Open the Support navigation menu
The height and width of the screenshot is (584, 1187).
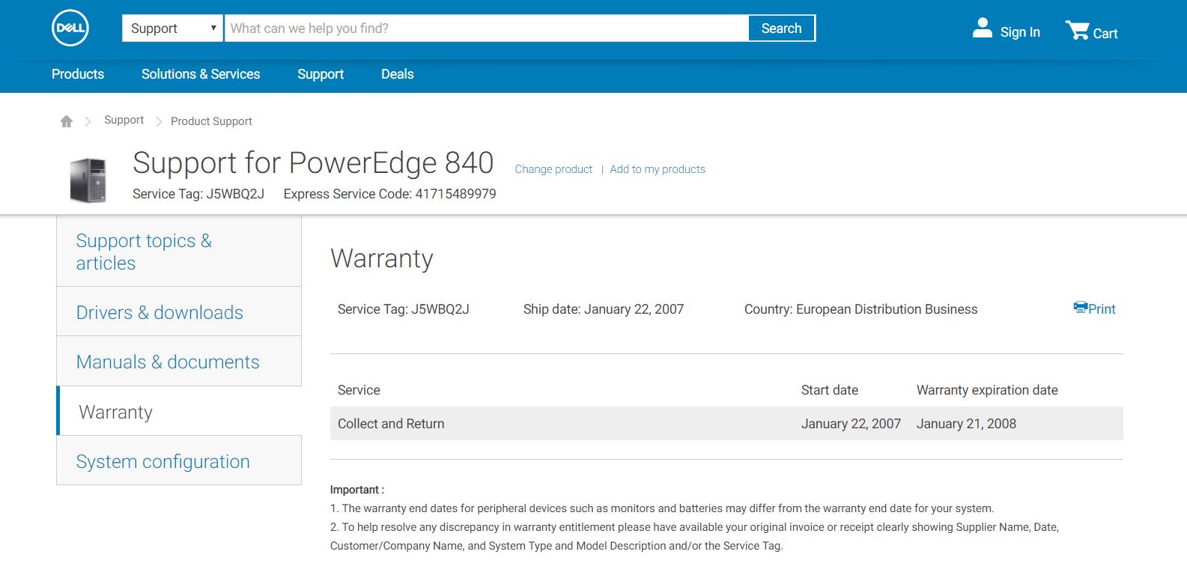tap(321, 74)
